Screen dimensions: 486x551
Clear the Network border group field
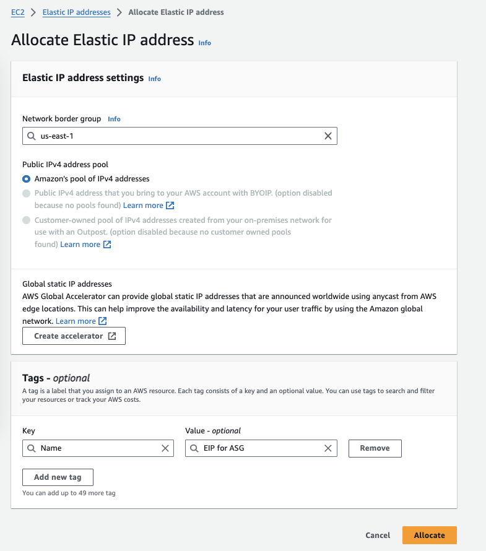point(328,136)
